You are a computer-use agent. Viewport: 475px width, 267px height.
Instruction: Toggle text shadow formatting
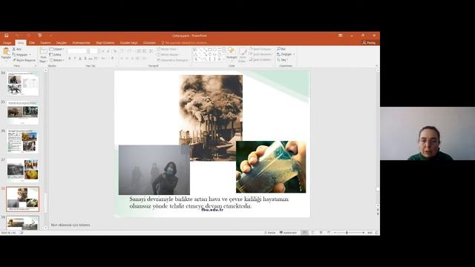pyautogui.click(x=85, y=59)
